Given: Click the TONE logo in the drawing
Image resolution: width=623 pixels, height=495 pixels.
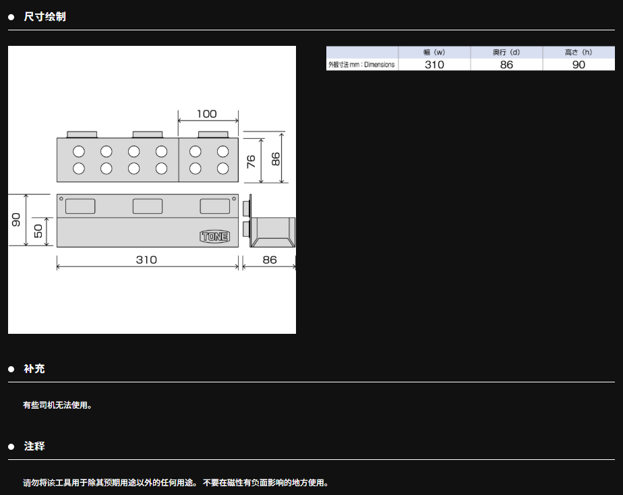Looking at the screenshot, I should tap(214, 237).
